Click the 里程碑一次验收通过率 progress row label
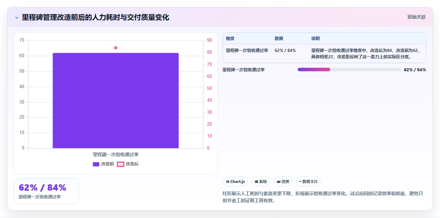The image size is (440, 218). click(244, 70)
